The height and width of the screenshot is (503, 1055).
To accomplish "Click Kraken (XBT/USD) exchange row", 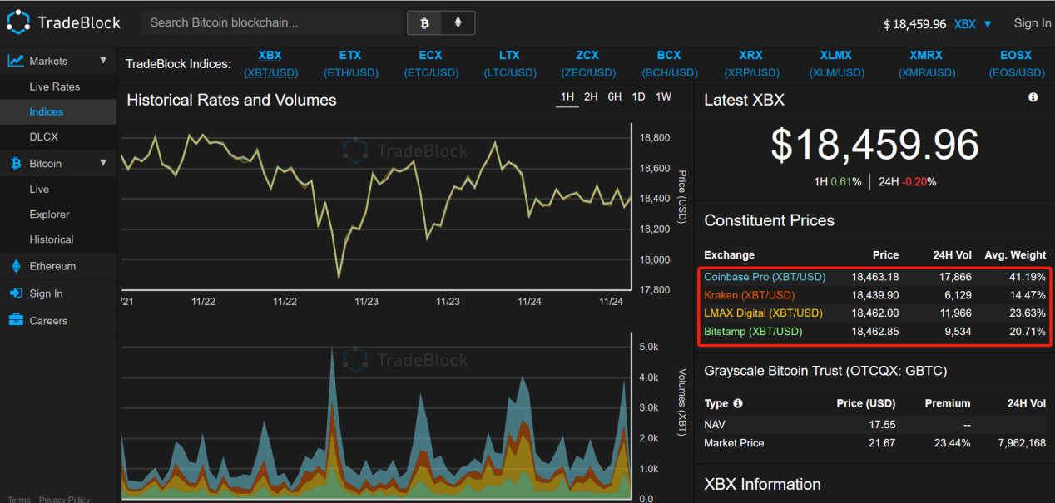I will click(874, 295).
